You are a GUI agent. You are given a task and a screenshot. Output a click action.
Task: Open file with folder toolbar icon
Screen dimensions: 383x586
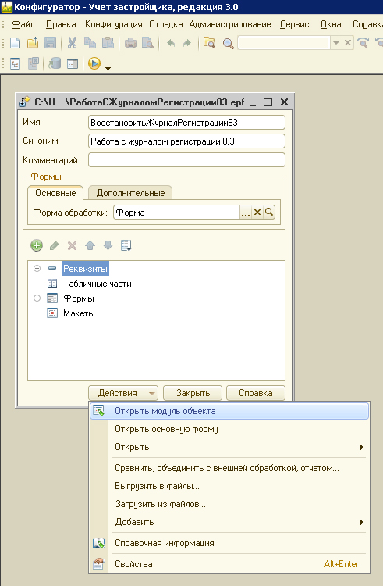tap(33, 43)
